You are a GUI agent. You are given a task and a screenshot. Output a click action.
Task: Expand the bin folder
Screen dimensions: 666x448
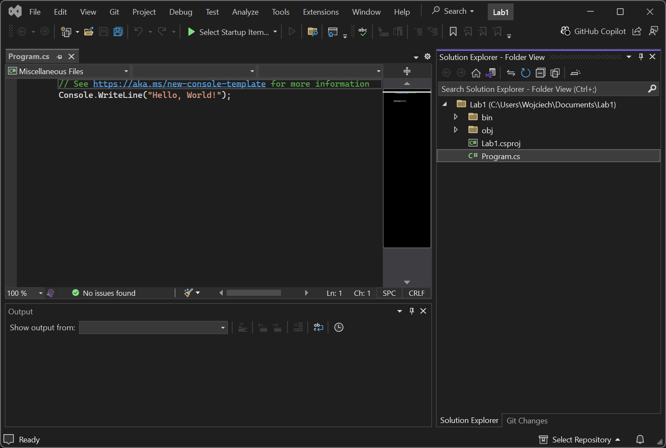456,117
